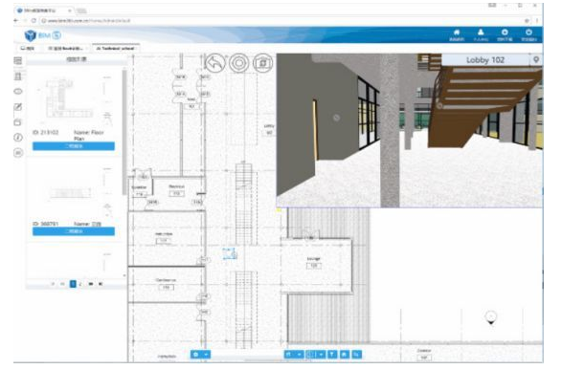Click the bottom circular icon in the left sidebar

18,153
